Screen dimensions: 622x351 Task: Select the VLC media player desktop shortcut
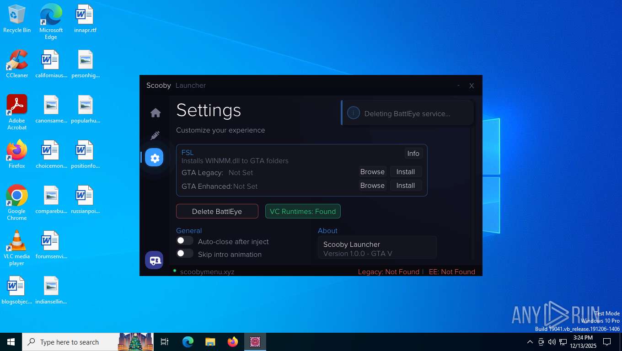click(x=17, y=248)
